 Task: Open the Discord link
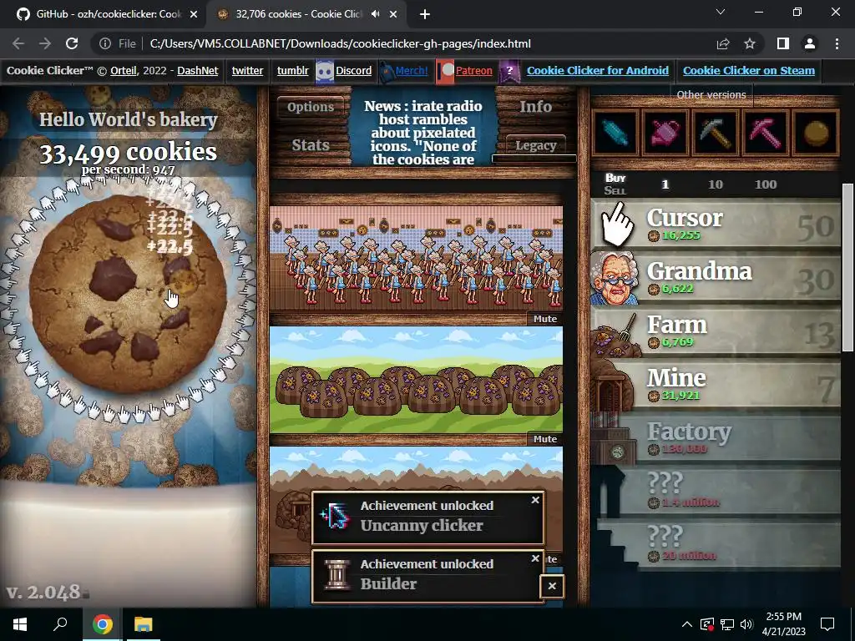click(353, 70)
